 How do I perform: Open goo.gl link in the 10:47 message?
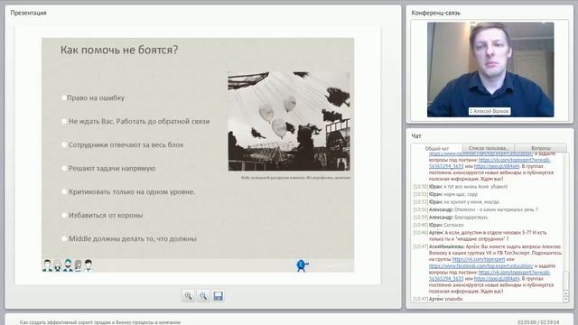pyautogui.click(x=497, y=279)
